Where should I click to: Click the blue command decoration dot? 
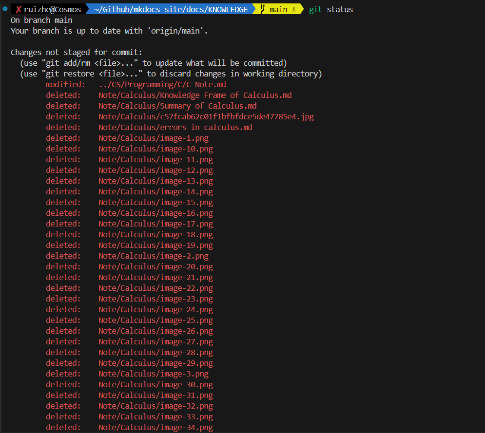(4, 9)
